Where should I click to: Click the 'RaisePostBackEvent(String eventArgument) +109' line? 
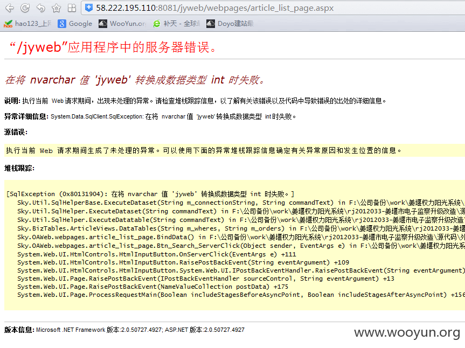click(183, 262)
